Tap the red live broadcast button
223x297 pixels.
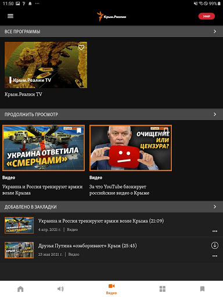(207, 16)
